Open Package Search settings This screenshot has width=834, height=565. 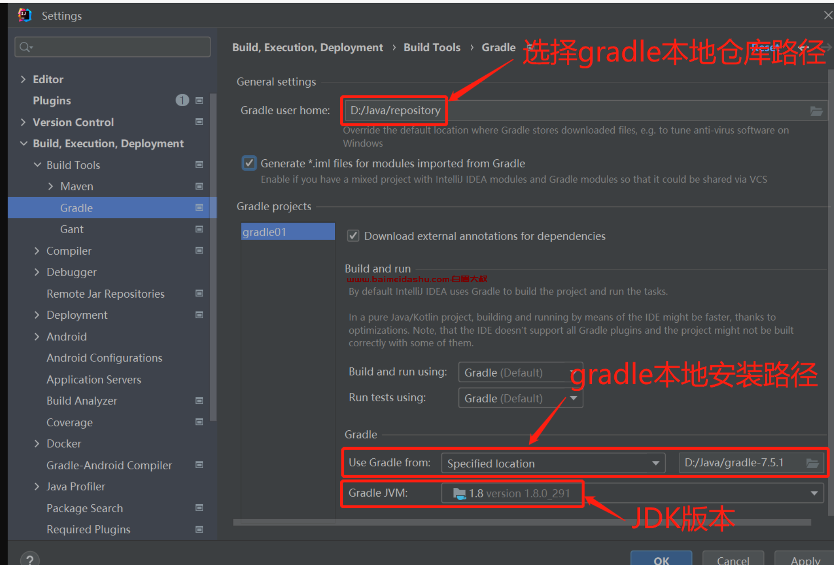tap(85, 508)
